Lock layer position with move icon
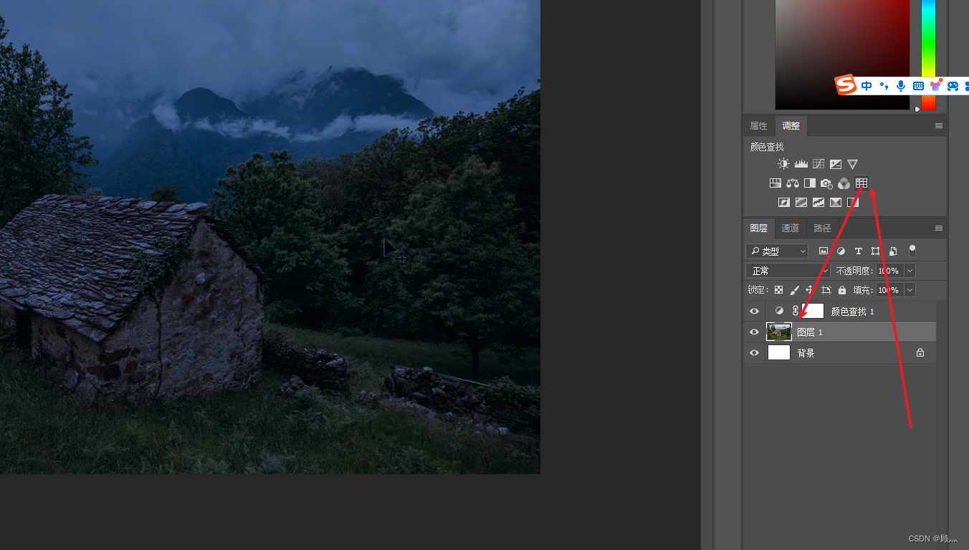The width and height of the screenshot is (969, 550). pos(810,290)
